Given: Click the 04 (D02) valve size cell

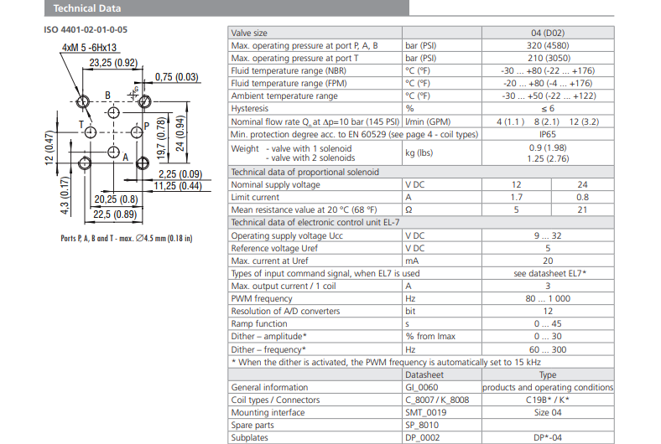Looking at the screenshot, I should (x=548, y=33).
